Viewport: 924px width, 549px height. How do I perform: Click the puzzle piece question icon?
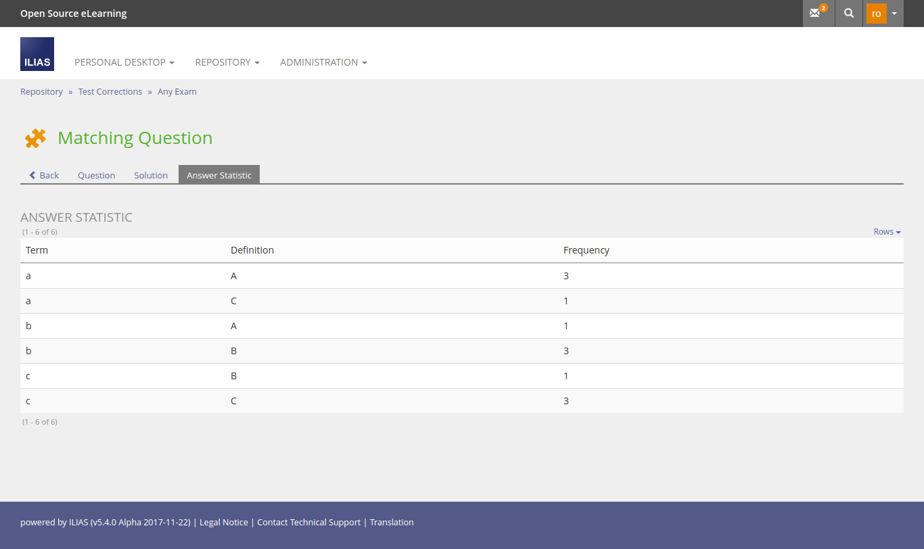pos(35,138)
